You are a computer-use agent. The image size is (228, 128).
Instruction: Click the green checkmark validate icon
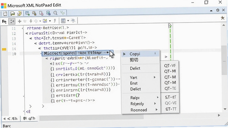(x=62, y=13)
